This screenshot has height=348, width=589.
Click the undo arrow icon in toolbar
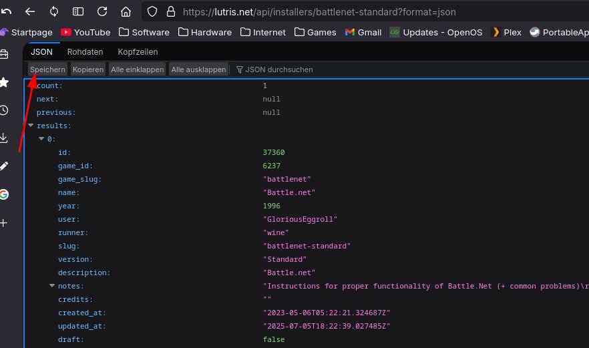6,11
